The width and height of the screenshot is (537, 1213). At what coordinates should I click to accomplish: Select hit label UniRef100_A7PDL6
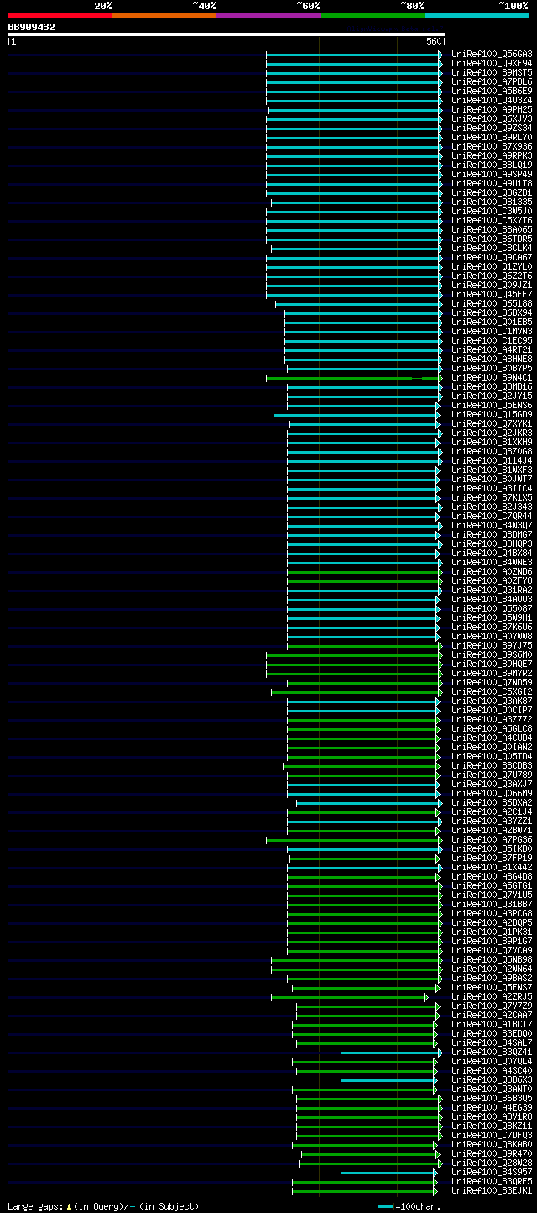[492, 82]
